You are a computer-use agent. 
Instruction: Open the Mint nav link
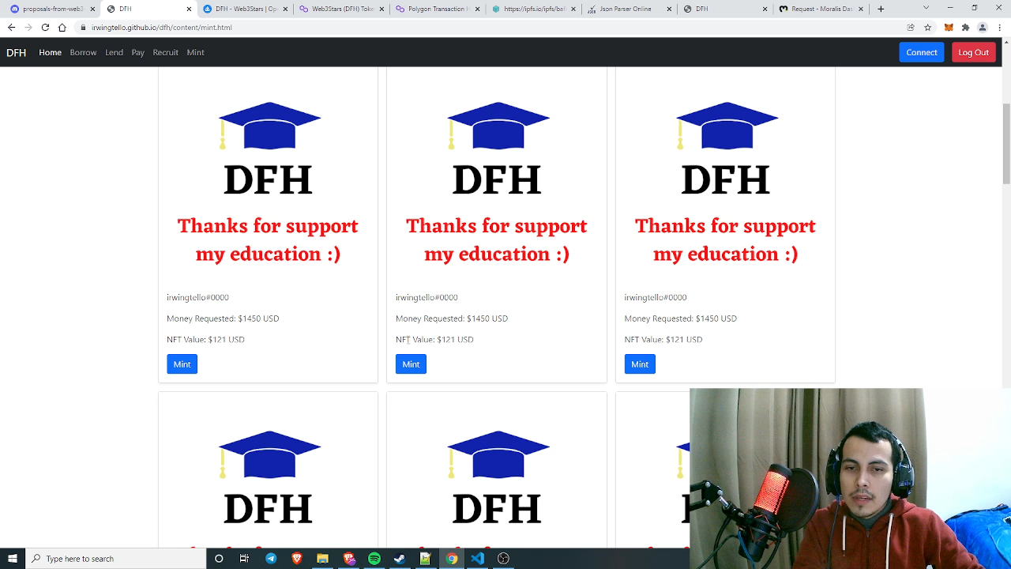(195, 52)
